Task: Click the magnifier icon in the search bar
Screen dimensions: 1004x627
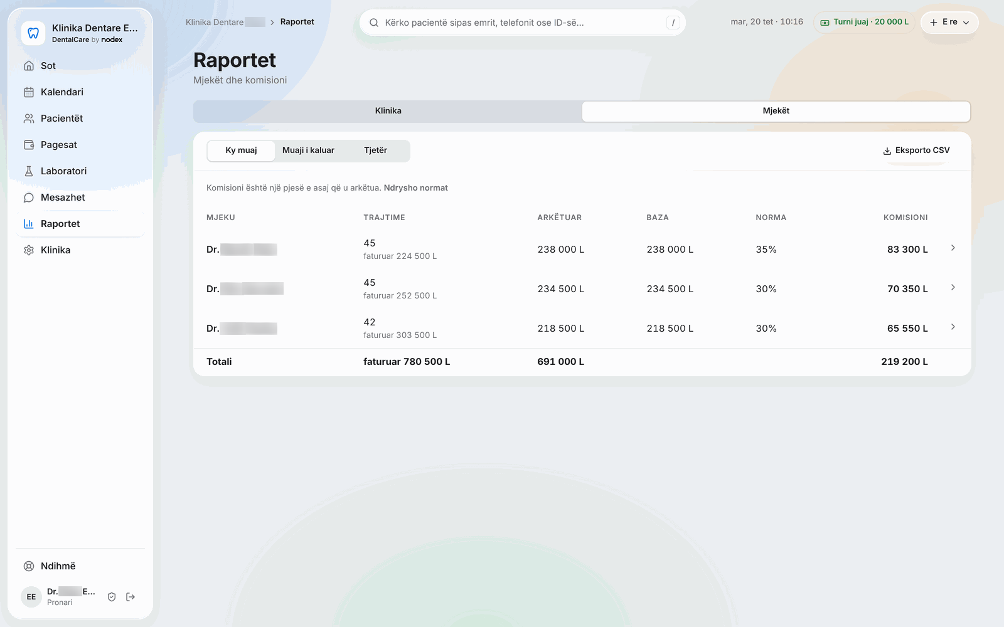Action: pyautogui.click(x=374, y=23)
